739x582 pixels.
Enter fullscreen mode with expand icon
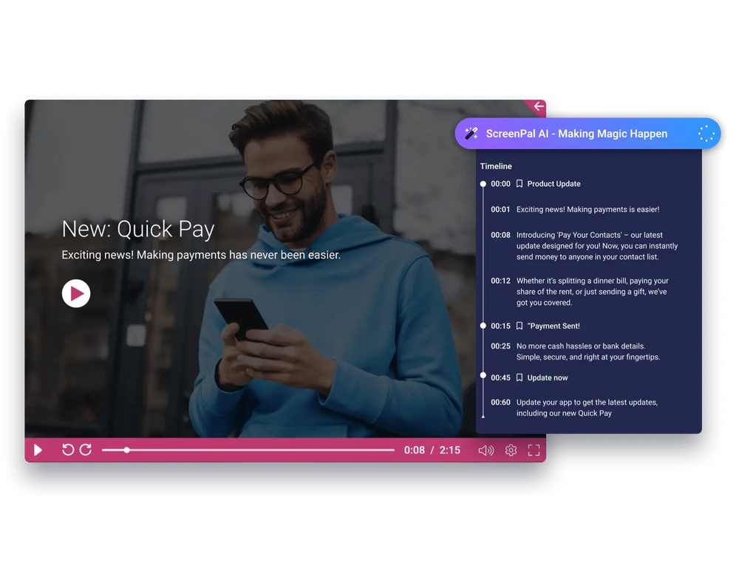[x=534, y=451]
